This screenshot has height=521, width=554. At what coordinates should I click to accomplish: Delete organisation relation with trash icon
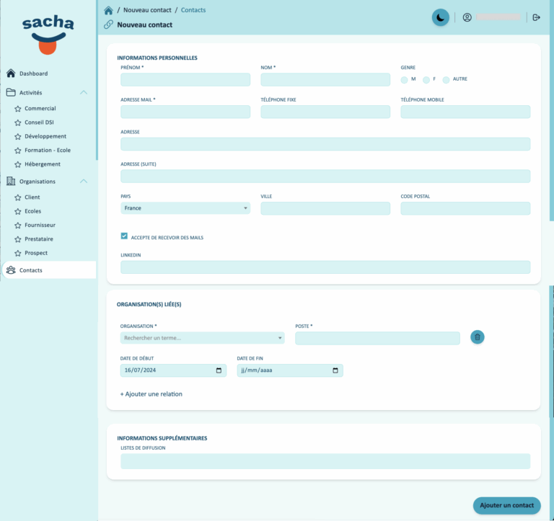click(x=477, y=337)
